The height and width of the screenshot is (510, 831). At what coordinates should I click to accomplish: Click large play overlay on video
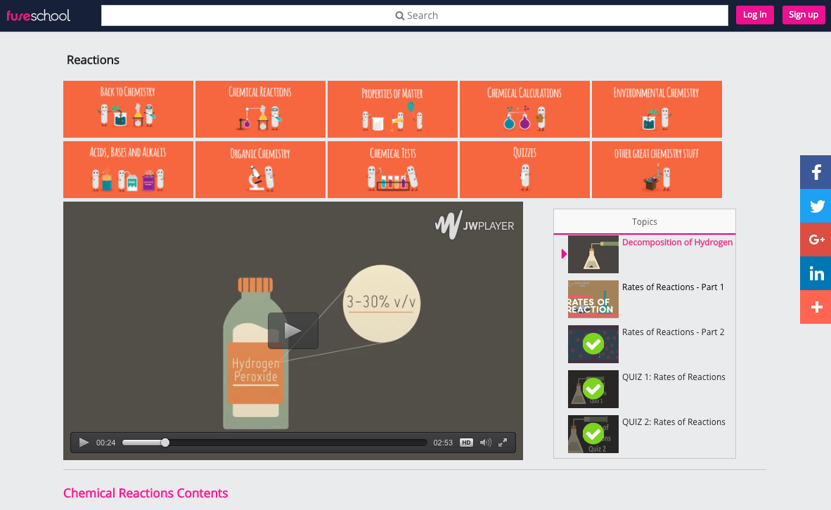[293, 331]
